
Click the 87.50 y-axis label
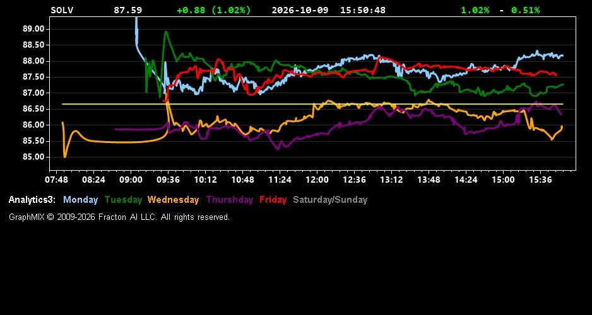34,77
